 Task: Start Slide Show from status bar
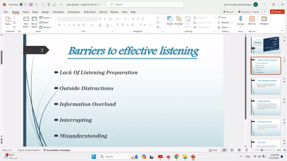pos(247,150)
